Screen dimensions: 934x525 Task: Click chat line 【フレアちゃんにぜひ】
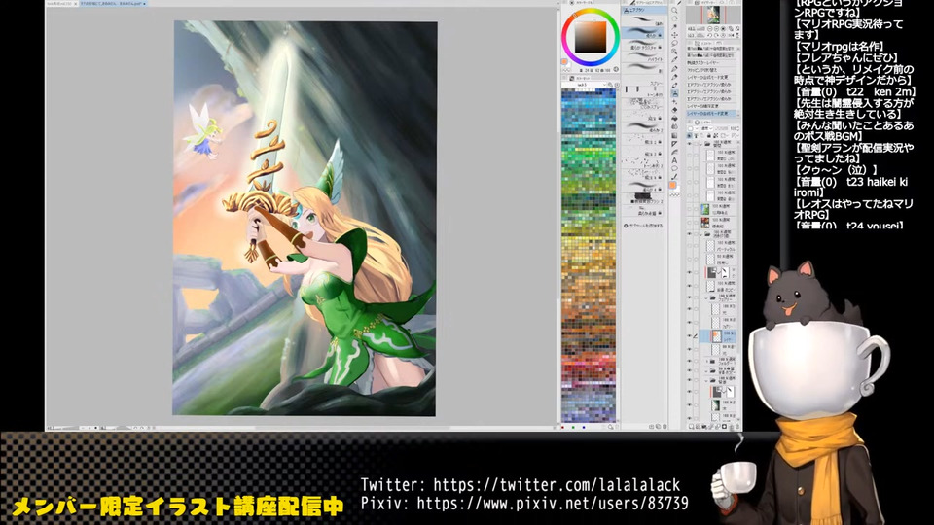tap(845, 57)
